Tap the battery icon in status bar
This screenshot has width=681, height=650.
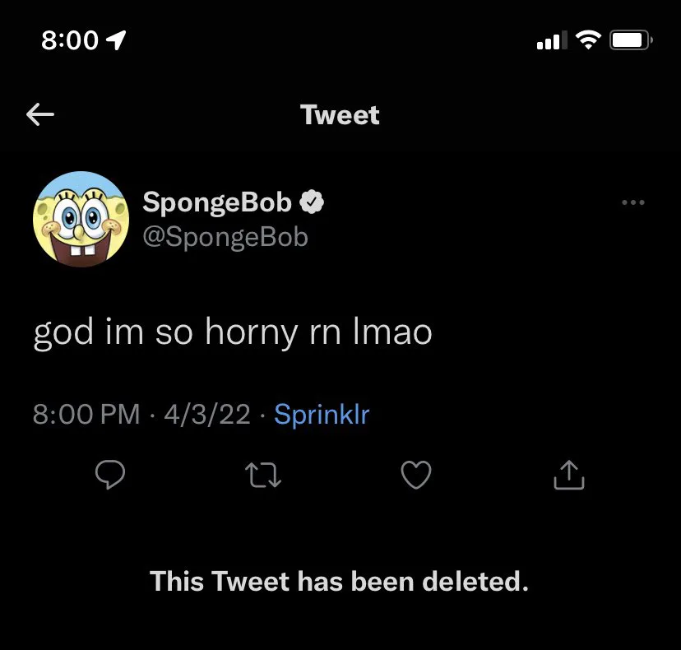click(x=631, y=39)
